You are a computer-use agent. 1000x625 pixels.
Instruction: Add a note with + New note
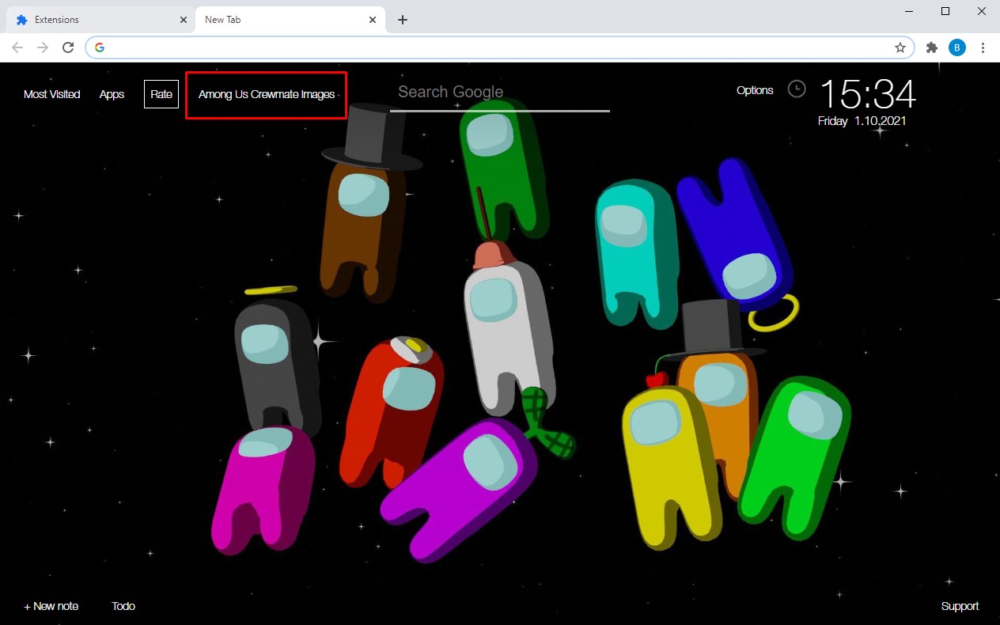[51, 606]
